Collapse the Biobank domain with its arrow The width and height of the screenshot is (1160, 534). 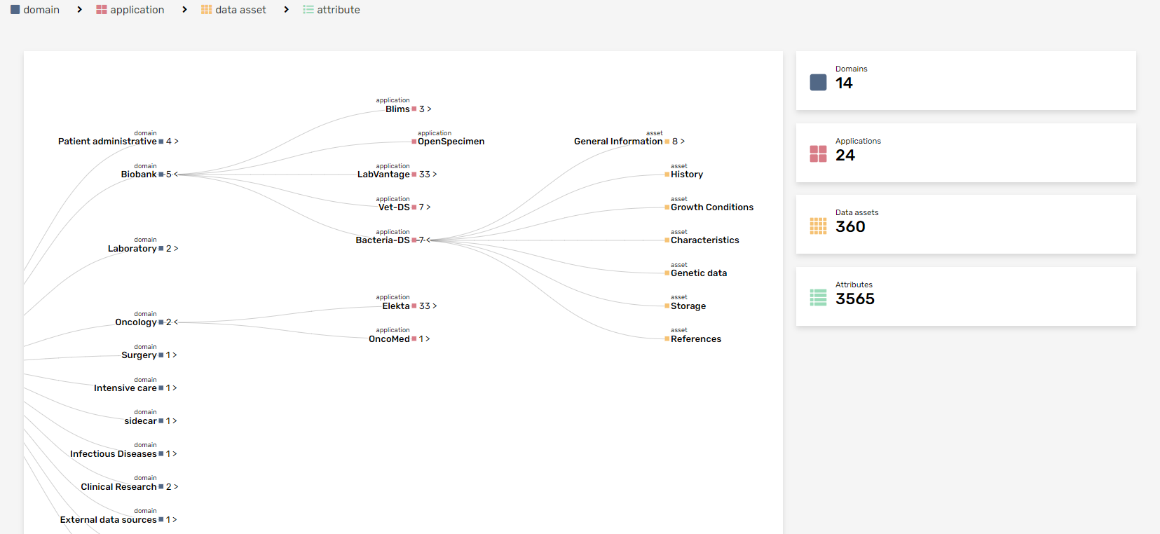point(176,174)
